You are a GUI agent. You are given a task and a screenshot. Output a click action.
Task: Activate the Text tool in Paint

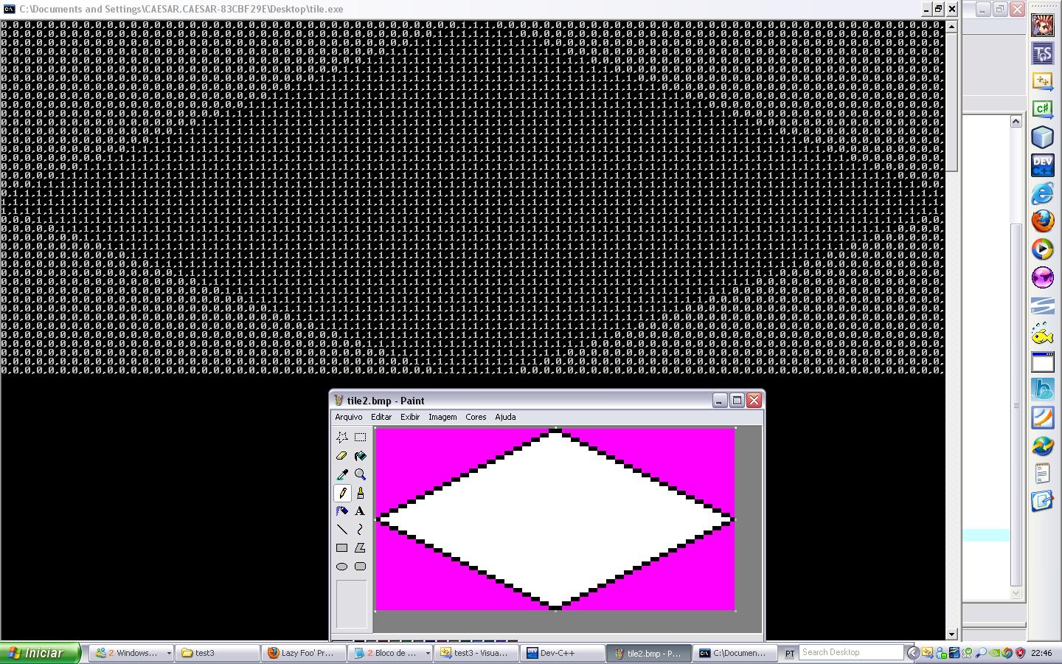pos(360,511)
